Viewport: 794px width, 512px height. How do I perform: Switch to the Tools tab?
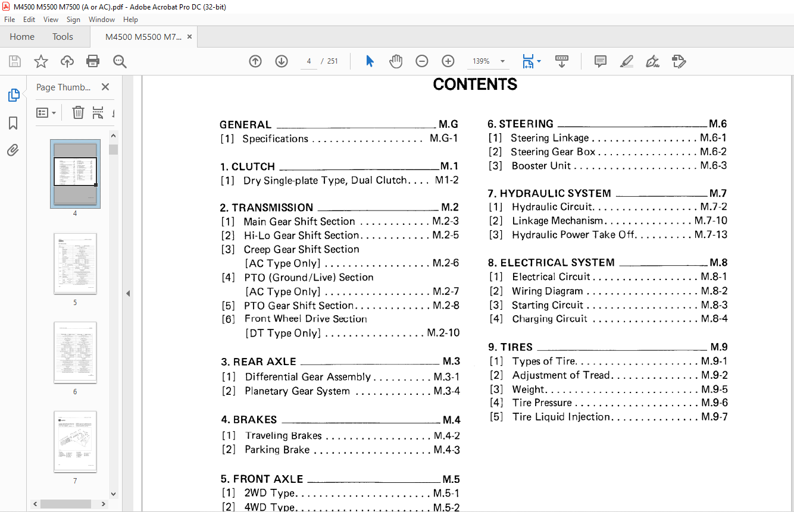click(x=62, y=37)
